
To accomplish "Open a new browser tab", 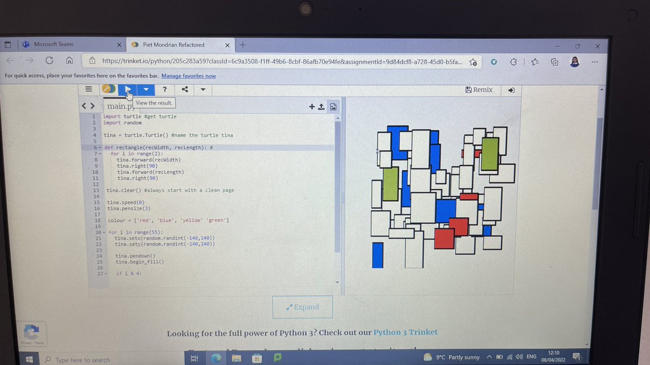I will [x=243, y=45].
